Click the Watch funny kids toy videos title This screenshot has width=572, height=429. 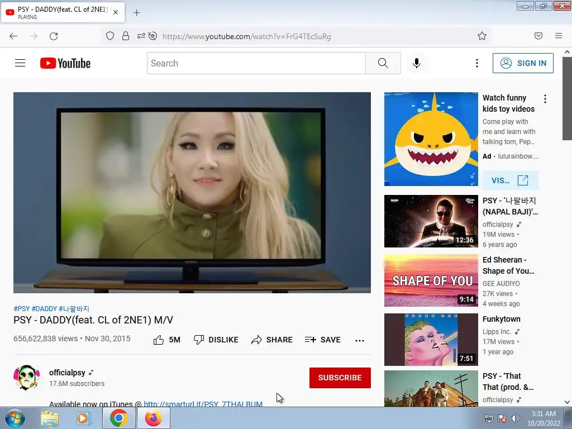pyautogui.click(x=508, y=103)
